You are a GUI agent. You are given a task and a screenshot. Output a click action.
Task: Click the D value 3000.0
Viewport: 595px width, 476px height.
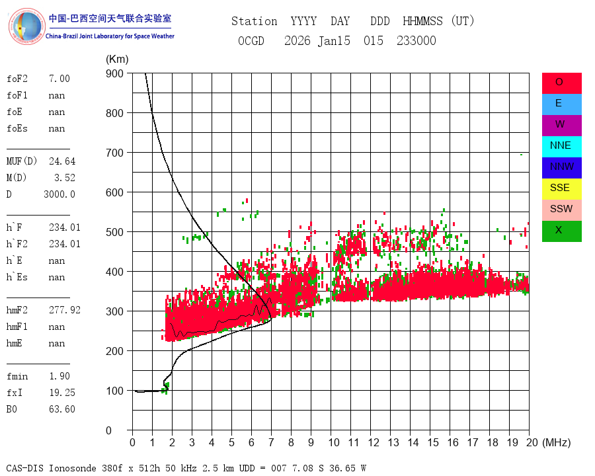59,194
